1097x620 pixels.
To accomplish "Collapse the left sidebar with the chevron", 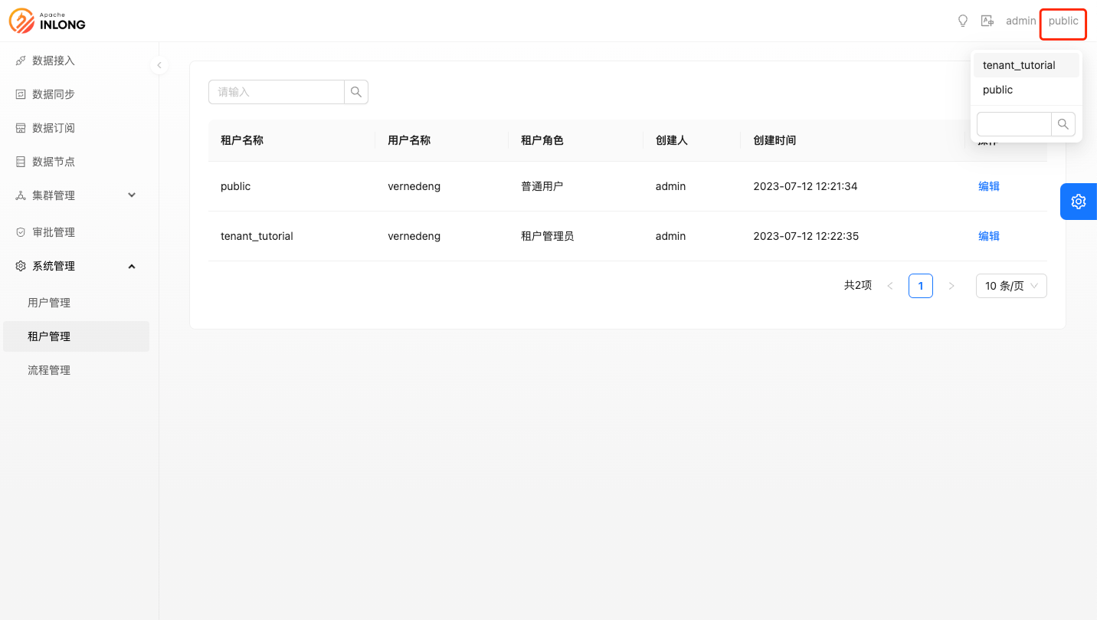I will pyautogui.click(x=159, y=65).
